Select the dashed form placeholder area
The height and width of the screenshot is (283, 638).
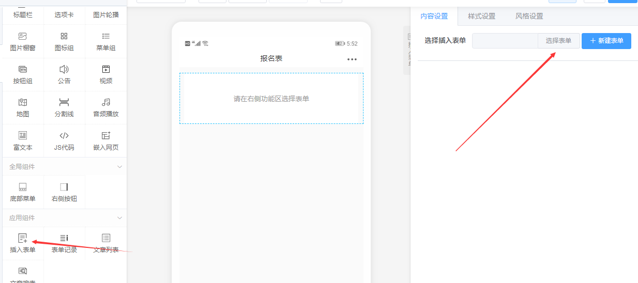271,98
